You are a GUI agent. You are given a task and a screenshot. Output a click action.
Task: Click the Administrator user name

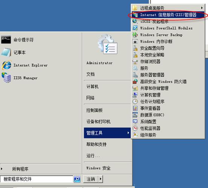point(99,63)
